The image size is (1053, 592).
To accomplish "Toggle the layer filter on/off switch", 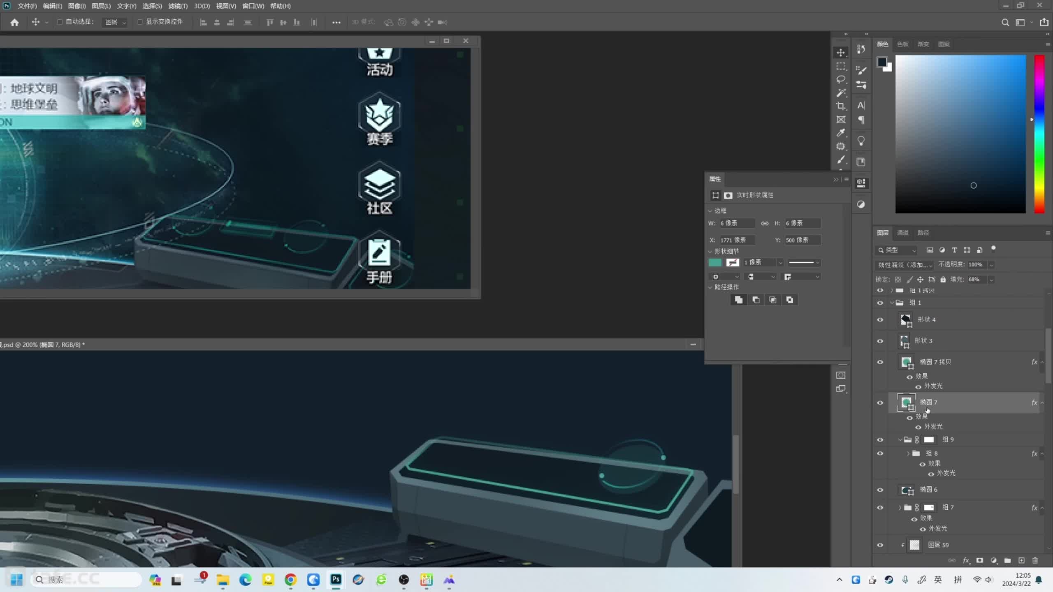I will point(993,248).
